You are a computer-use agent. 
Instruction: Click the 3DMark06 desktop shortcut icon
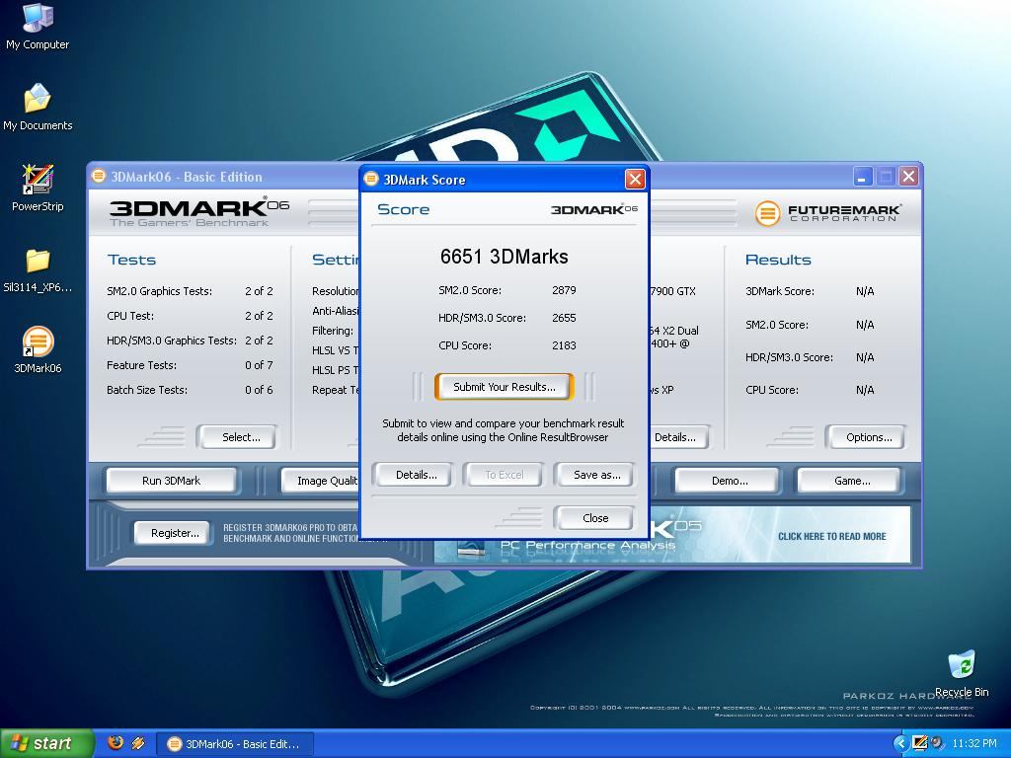coord(38,350)
